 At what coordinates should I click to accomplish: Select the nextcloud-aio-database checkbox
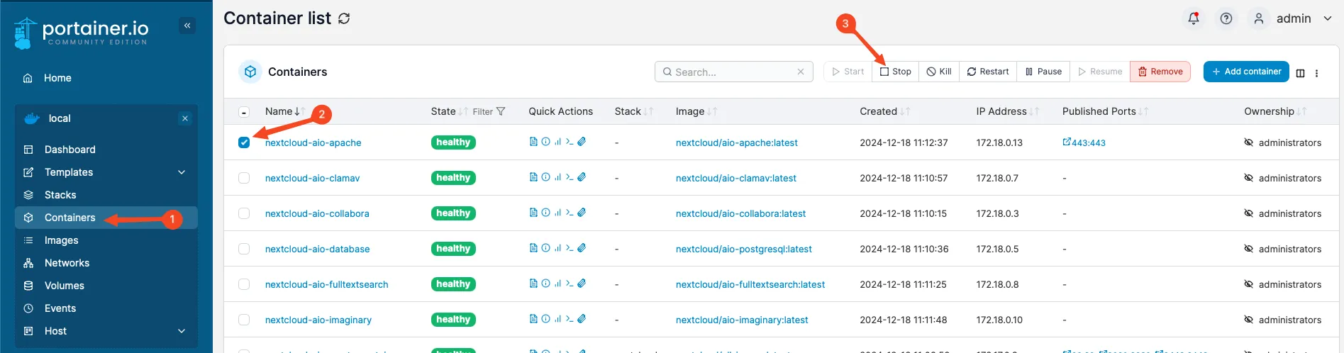(244, 249)
